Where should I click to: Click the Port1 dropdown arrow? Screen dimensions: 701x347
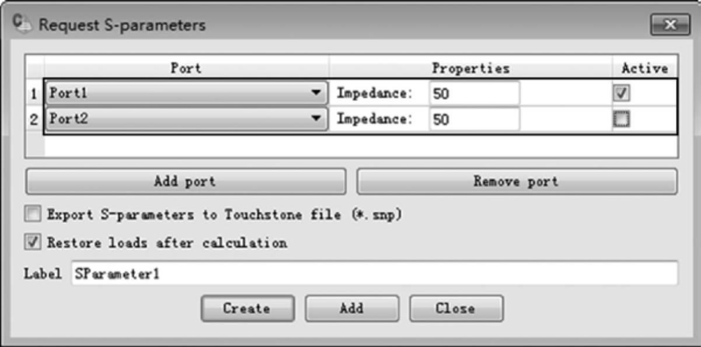316,93
